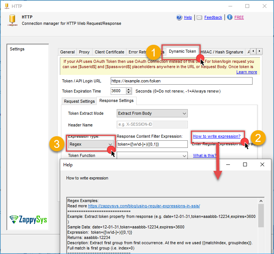Select Settings in the left panel
The image size is (274, 254).
[x=17, y=49]
